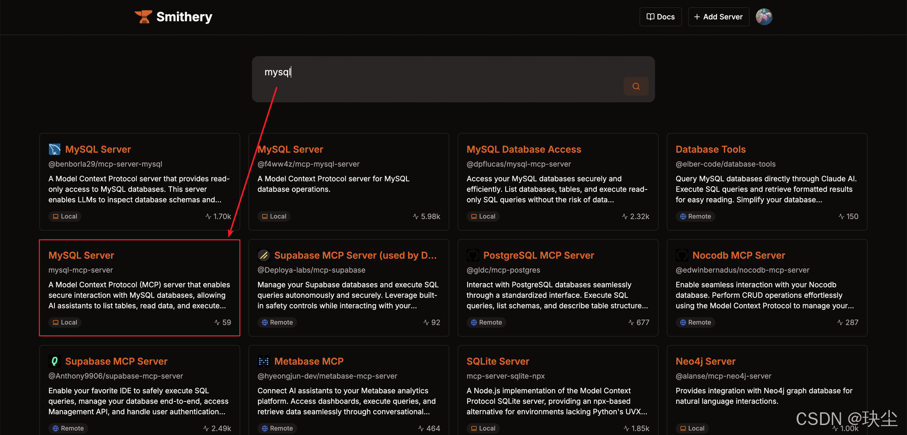Viewport: 907px width, 435px height.
Task: Click the Remote badge on Database Tools card
Action: point(695,216)
